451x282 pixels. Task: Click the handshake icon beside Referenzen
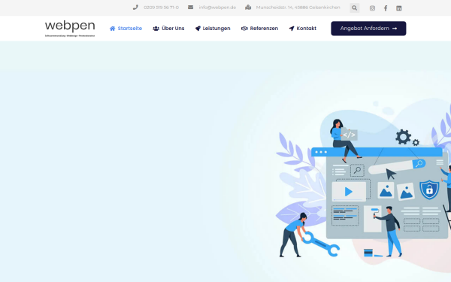(244, 29)
